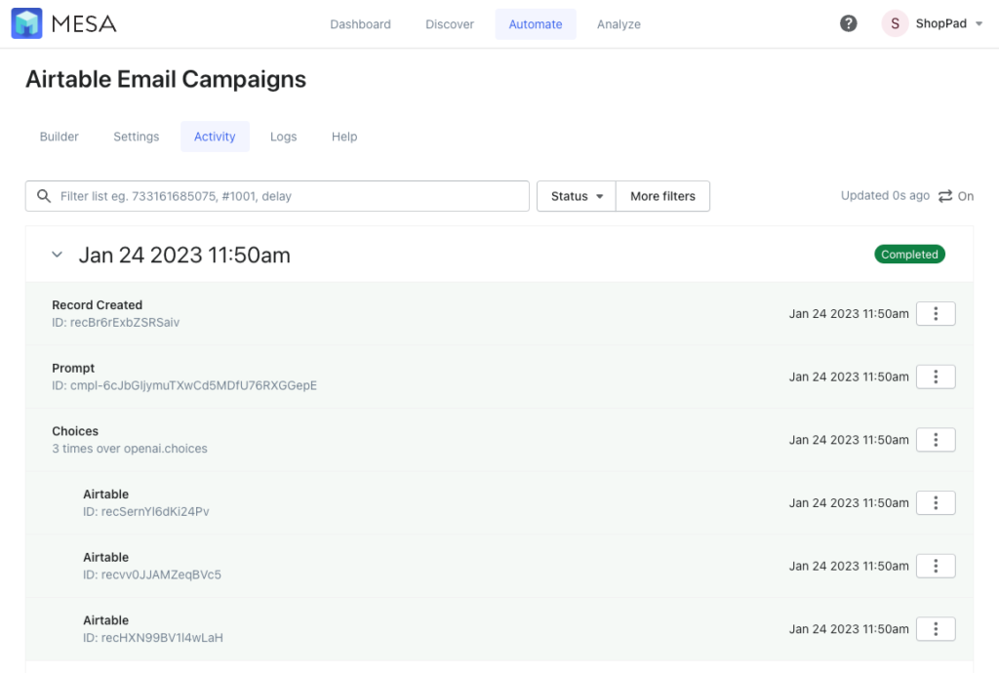
Task: Click the Record Created step title
Action: tap(97, 305)
